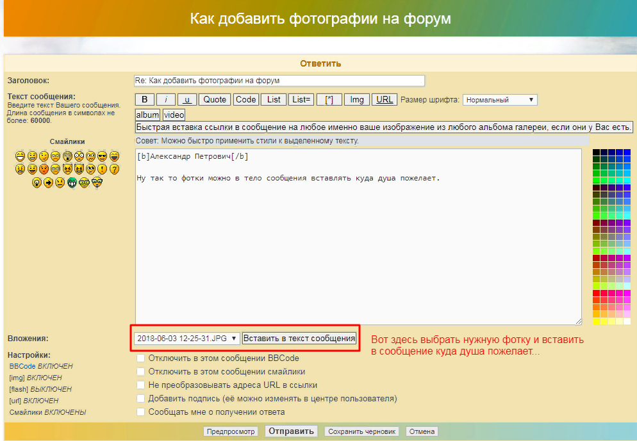Screen dimensions: 637x441
Task: Pick the bright red color swatch
Action: pyautogui.click(x=597, y=293)
